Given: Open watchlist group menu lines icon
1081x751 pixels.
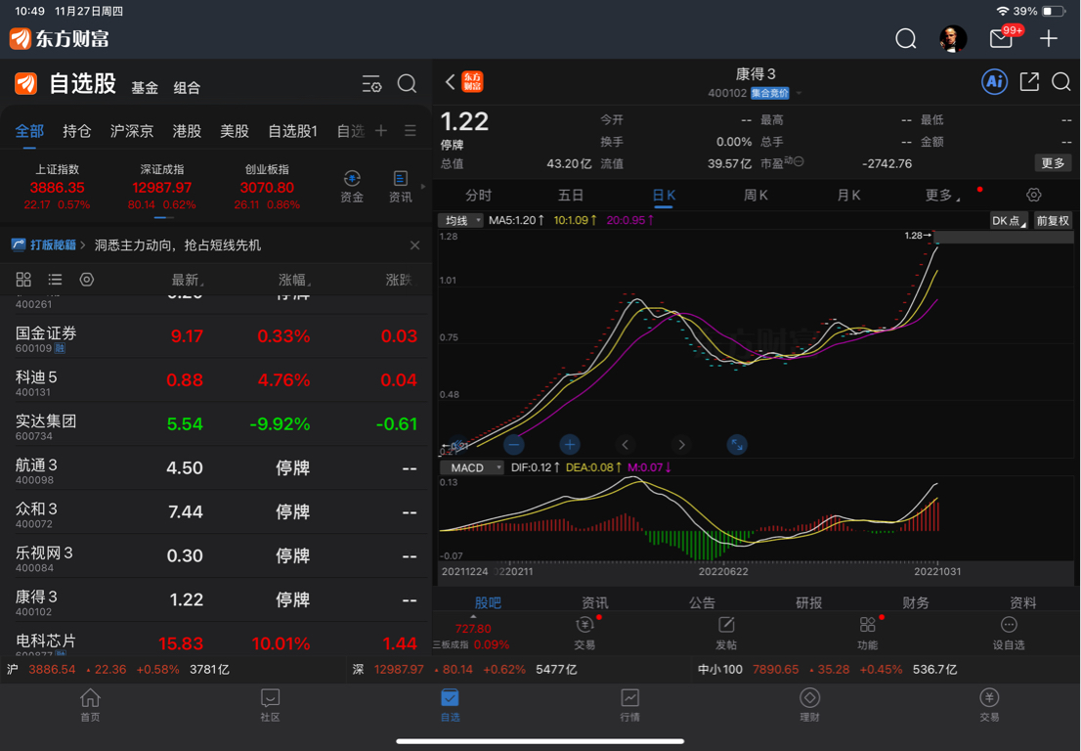Looking at the screenshot, I should point(411,131).
